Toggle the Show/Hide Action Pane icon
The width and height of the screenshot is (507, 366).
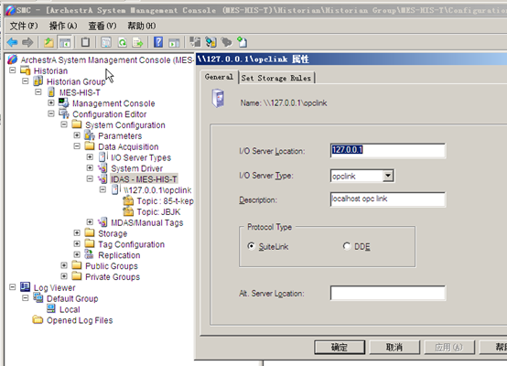click(x=174, y=42)
